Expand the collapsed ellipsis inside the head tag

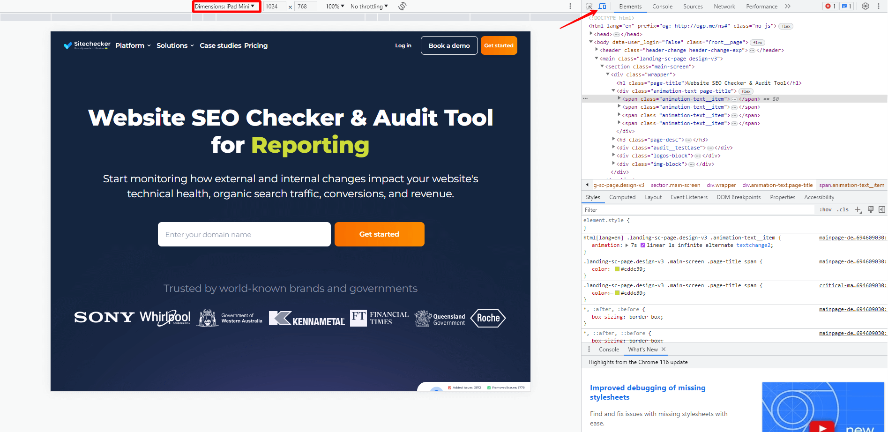tap(617, 34)
